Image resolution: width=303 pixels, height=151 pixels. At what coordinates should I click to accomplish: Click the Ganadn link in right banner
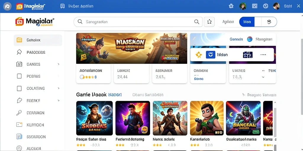coord(236,39)
